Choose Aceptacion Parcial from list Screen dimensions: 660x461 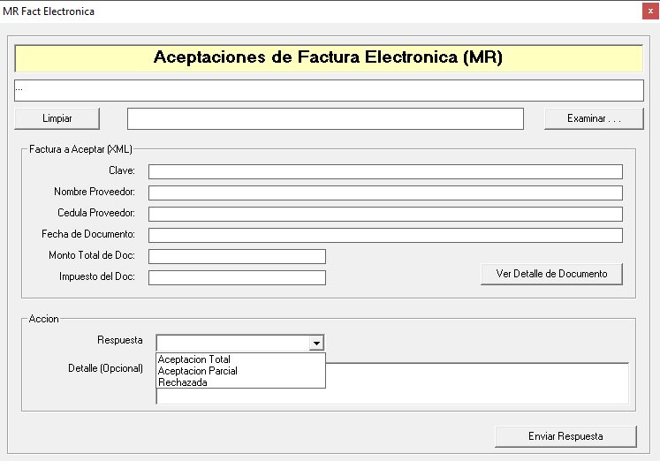pyautogui.click(x=198, y=371)
